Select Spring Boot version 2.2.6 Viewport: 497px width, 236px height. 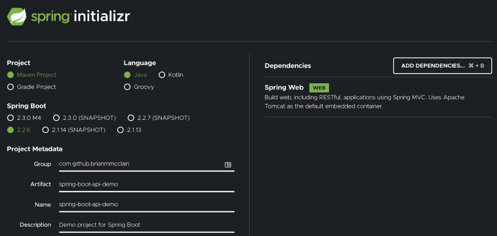coord(11,130)
